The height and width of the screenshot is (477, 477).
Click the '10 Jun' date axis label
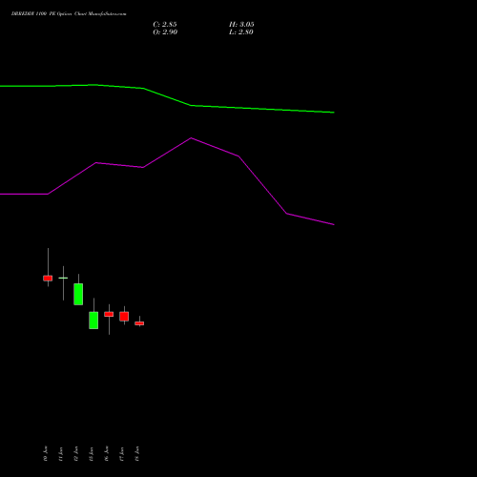pos(46,454)
